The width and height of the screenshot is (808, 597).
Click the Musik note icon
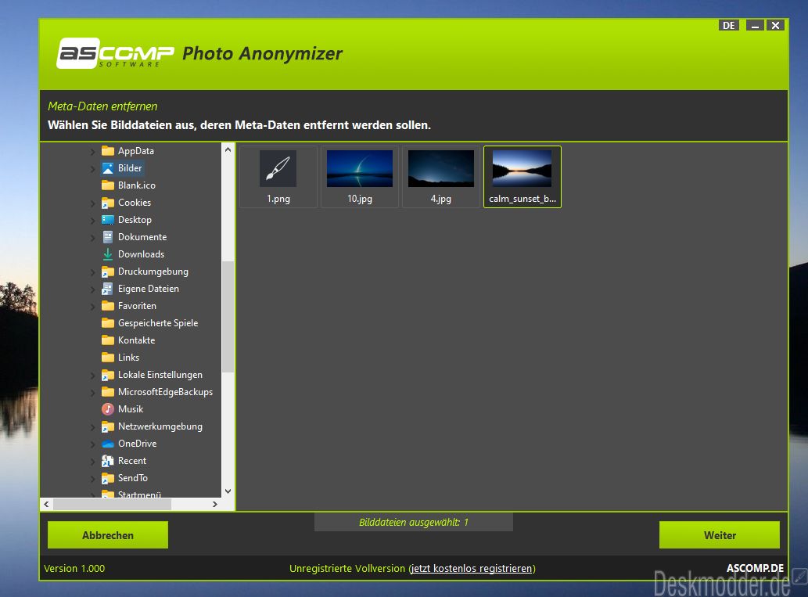[108, 409]
